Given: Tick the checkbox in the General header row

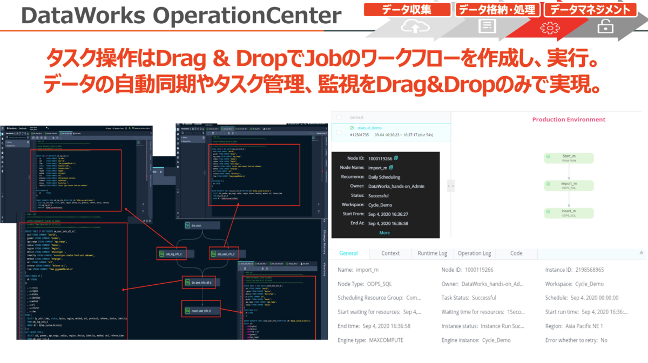Looking at the screenshot, I should (x=339, y=117).
